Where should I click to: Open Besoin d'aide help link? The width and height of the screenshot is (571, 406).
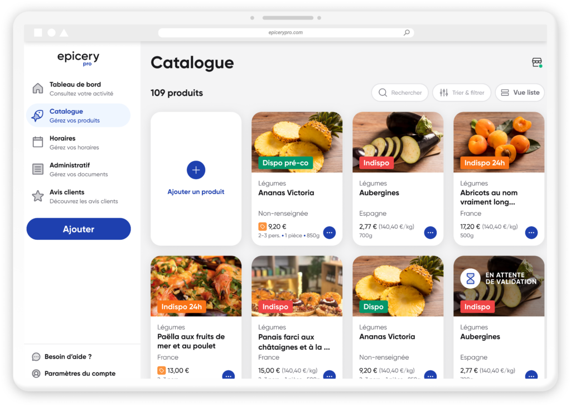click(68, 356)
